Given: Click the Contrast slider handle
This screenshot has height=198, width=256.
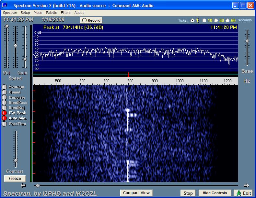Looking at the screenshot, I should click(16, 160).
